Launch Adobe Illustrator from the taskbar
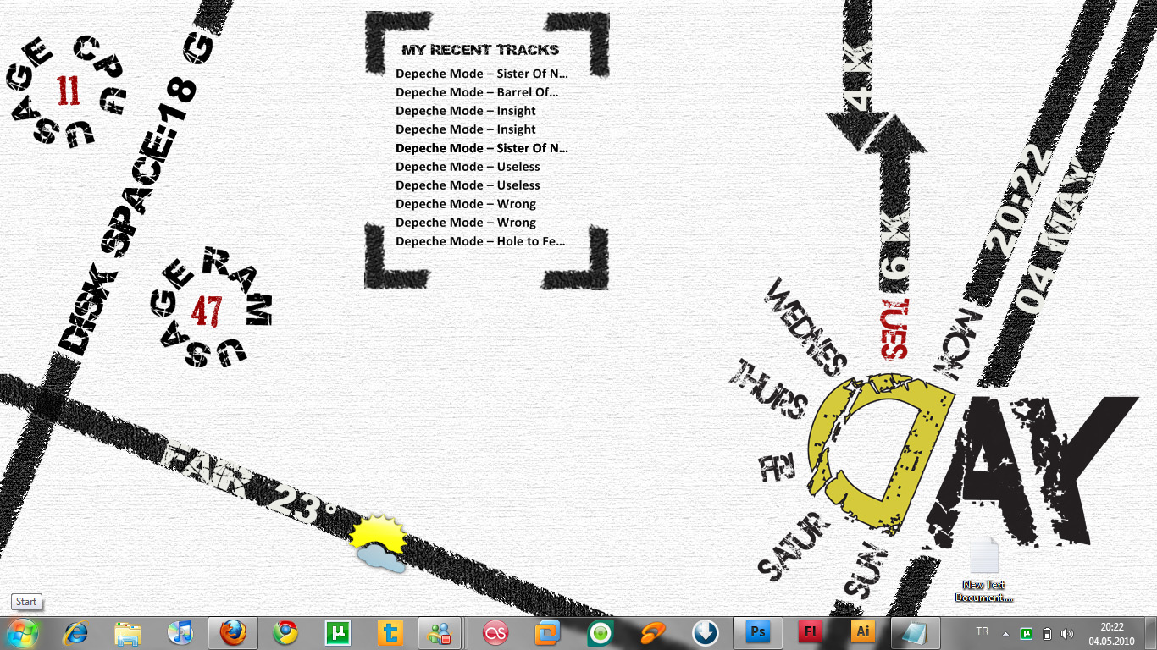1157x650 pixels. tap(863, 632)
